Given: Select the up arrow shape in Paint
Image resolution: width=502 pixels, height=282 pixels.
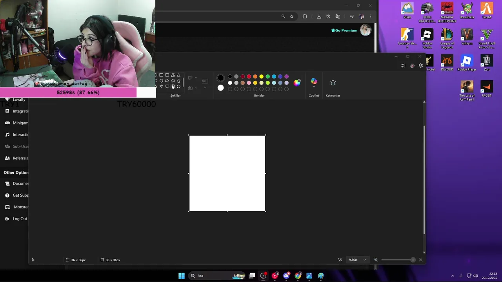Looking at the screenshot, I should pos(178,81).
